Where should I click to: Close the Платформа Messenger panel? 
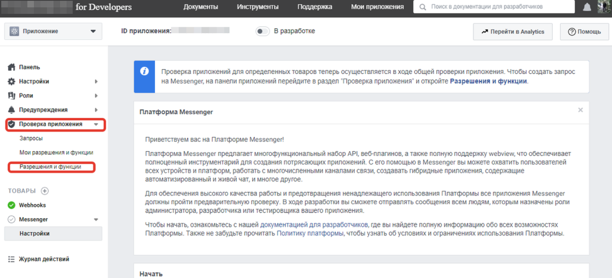point(580,110)
